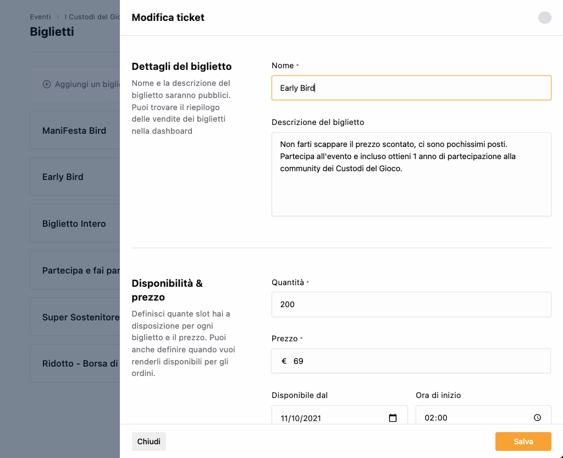Click the euro symbol in the Prezzo field

(x=284, y=361)
